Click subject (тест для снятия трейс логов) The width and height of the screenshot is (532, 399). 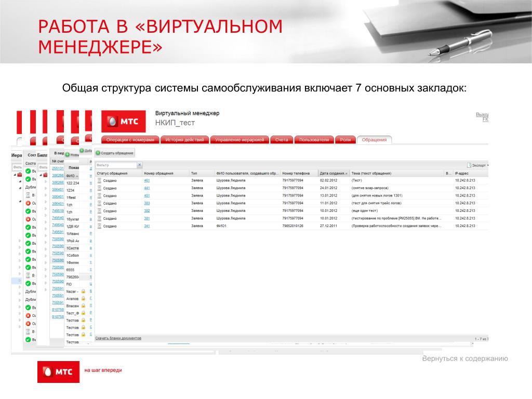point(376,203)
